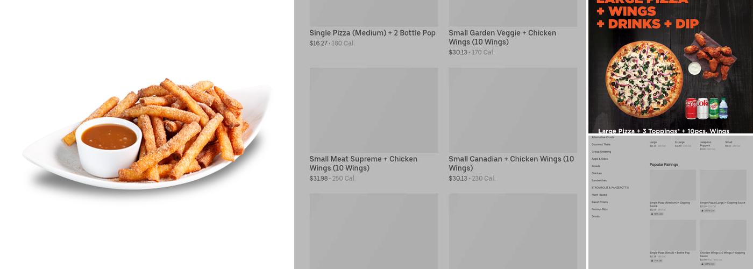Image resolution: width=753 pixels, height=269 pixels.
Task: Open the Apps & Sides category
Action: pyautogui.click(x=600, y=159)
